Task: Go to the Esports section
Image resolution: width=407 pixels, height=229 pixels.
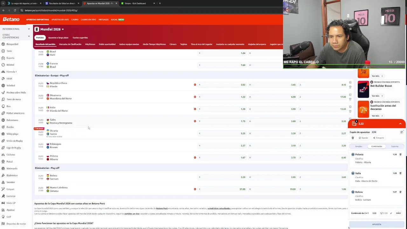Action: tap(10, 58)
